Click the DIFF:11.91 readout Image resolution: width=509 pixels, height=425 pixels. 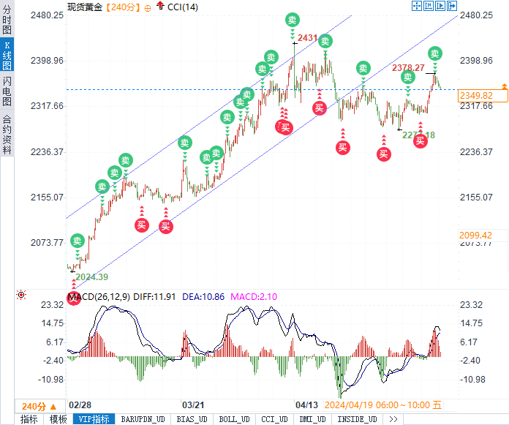pyautogui.click(x=154, y=297)
